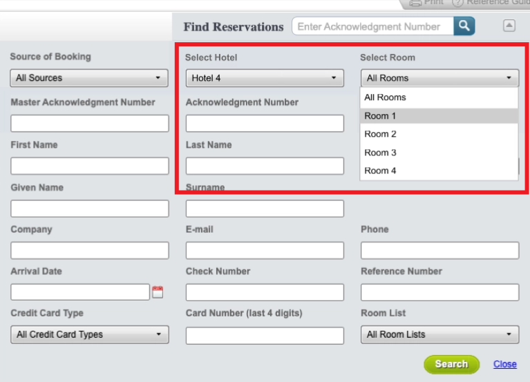Screen dimensions: 530x382
Task: Expand the Room List dropdown
Action: (x=439, y=334)
